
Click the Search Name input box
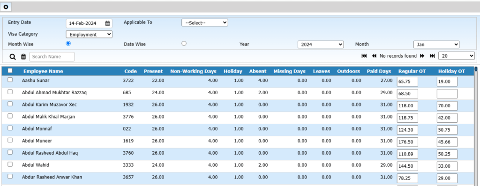pos(52,57)
